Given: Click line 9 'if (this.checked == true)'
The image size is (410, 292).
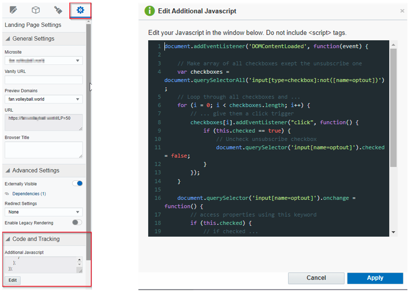Looking at the screenshot, I should [247, 131].
